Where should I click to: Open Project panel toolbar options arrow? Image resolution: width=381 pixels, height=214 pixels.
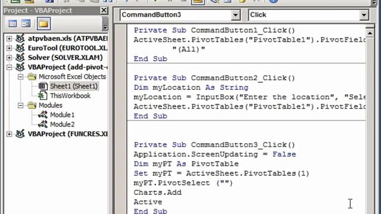[105, 24]
